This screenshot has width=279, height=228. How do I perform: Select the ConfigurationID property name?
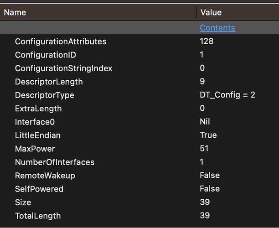tap(46, 55)
